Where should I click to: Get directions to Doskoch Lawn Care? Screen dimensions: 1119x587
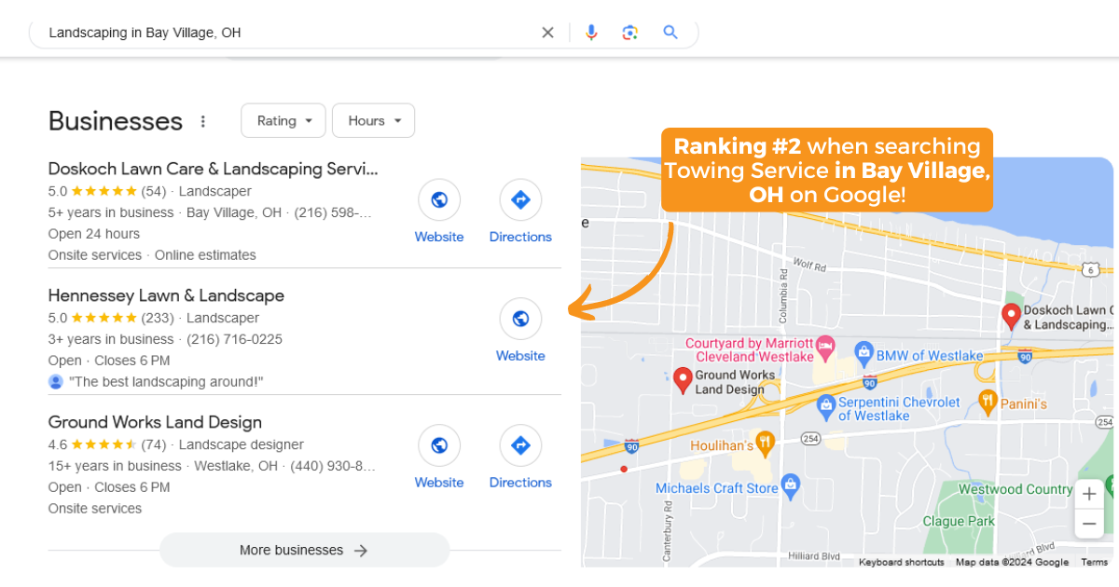[x=520, y=199]
